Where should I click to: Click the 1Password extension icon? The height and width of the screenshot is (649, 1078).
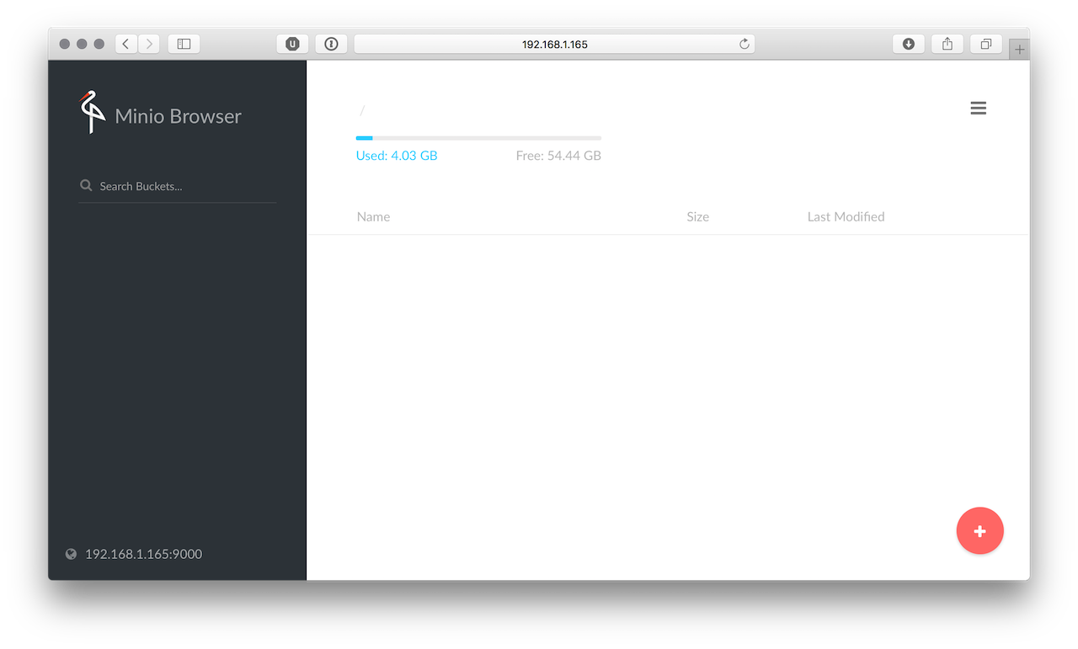[331, 44]
